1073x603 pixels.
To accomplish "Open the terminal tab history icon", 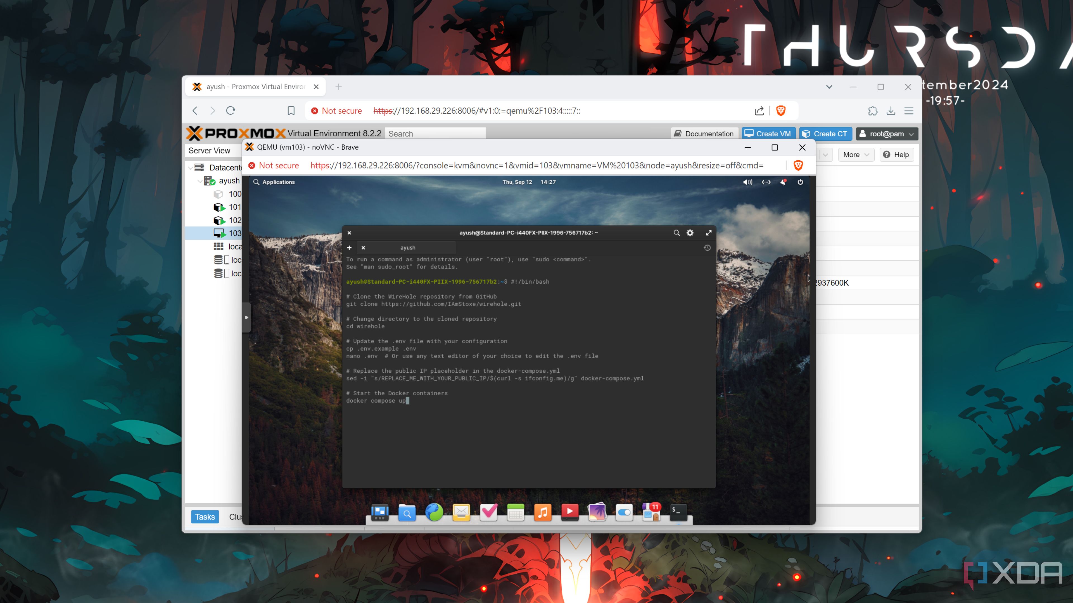I will pos(707,248).
